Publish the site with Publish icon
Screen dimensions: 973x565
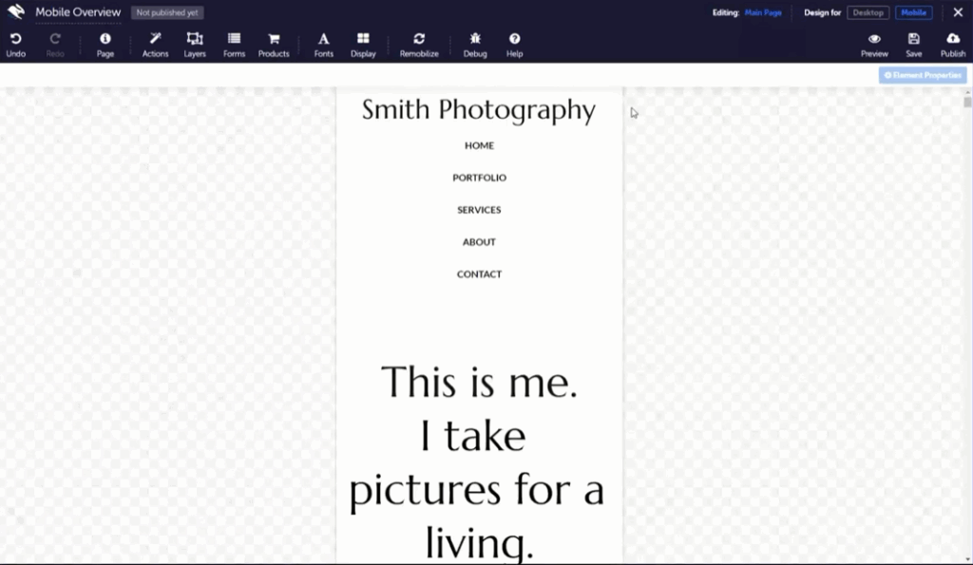(953, 39)
